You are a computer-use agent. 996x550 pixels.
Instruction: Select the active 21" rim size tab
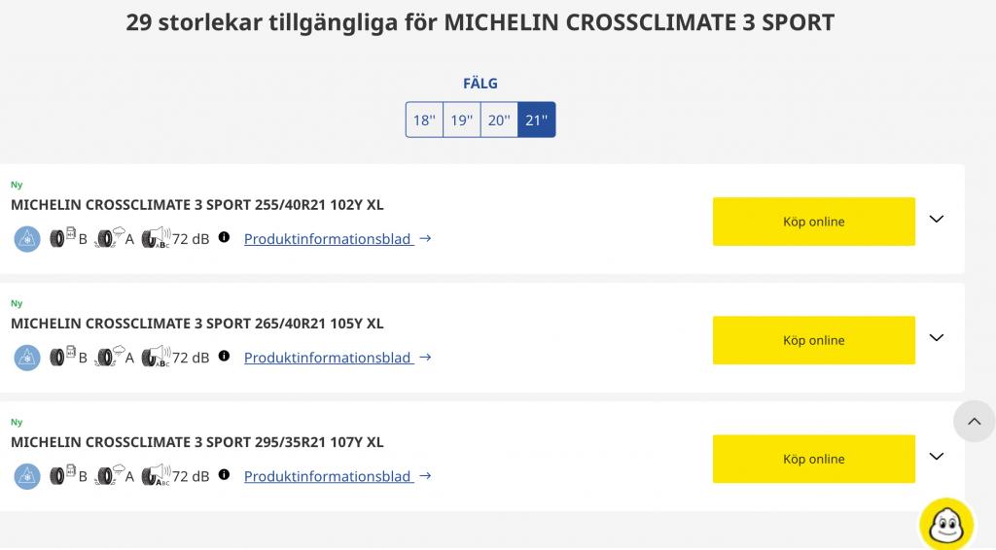(x=537, y=120)
